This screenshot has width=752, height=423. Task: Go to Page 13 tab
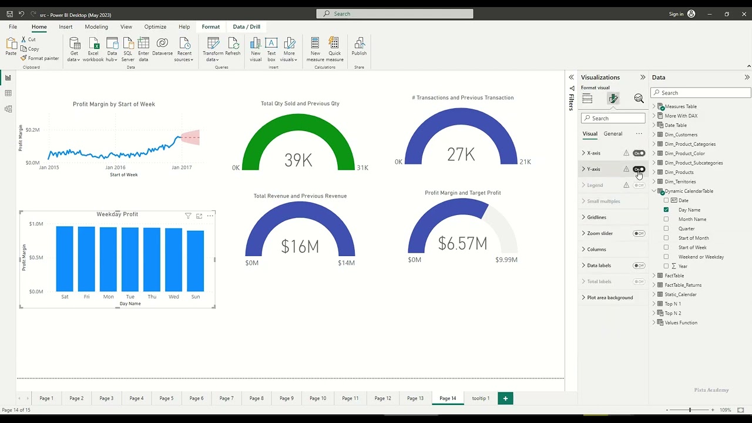[x=415, y=398]
